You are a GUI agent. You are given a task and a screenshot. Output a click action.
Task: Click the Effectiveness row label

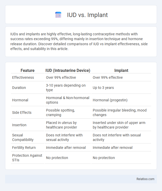[x=23, y=77]
